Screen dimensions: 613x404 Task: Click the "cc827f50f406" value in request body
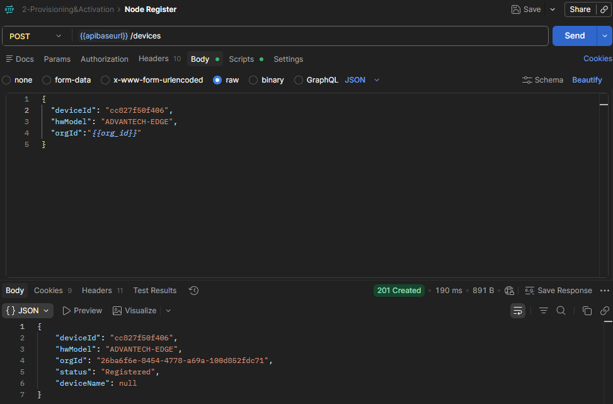[137, 110]
